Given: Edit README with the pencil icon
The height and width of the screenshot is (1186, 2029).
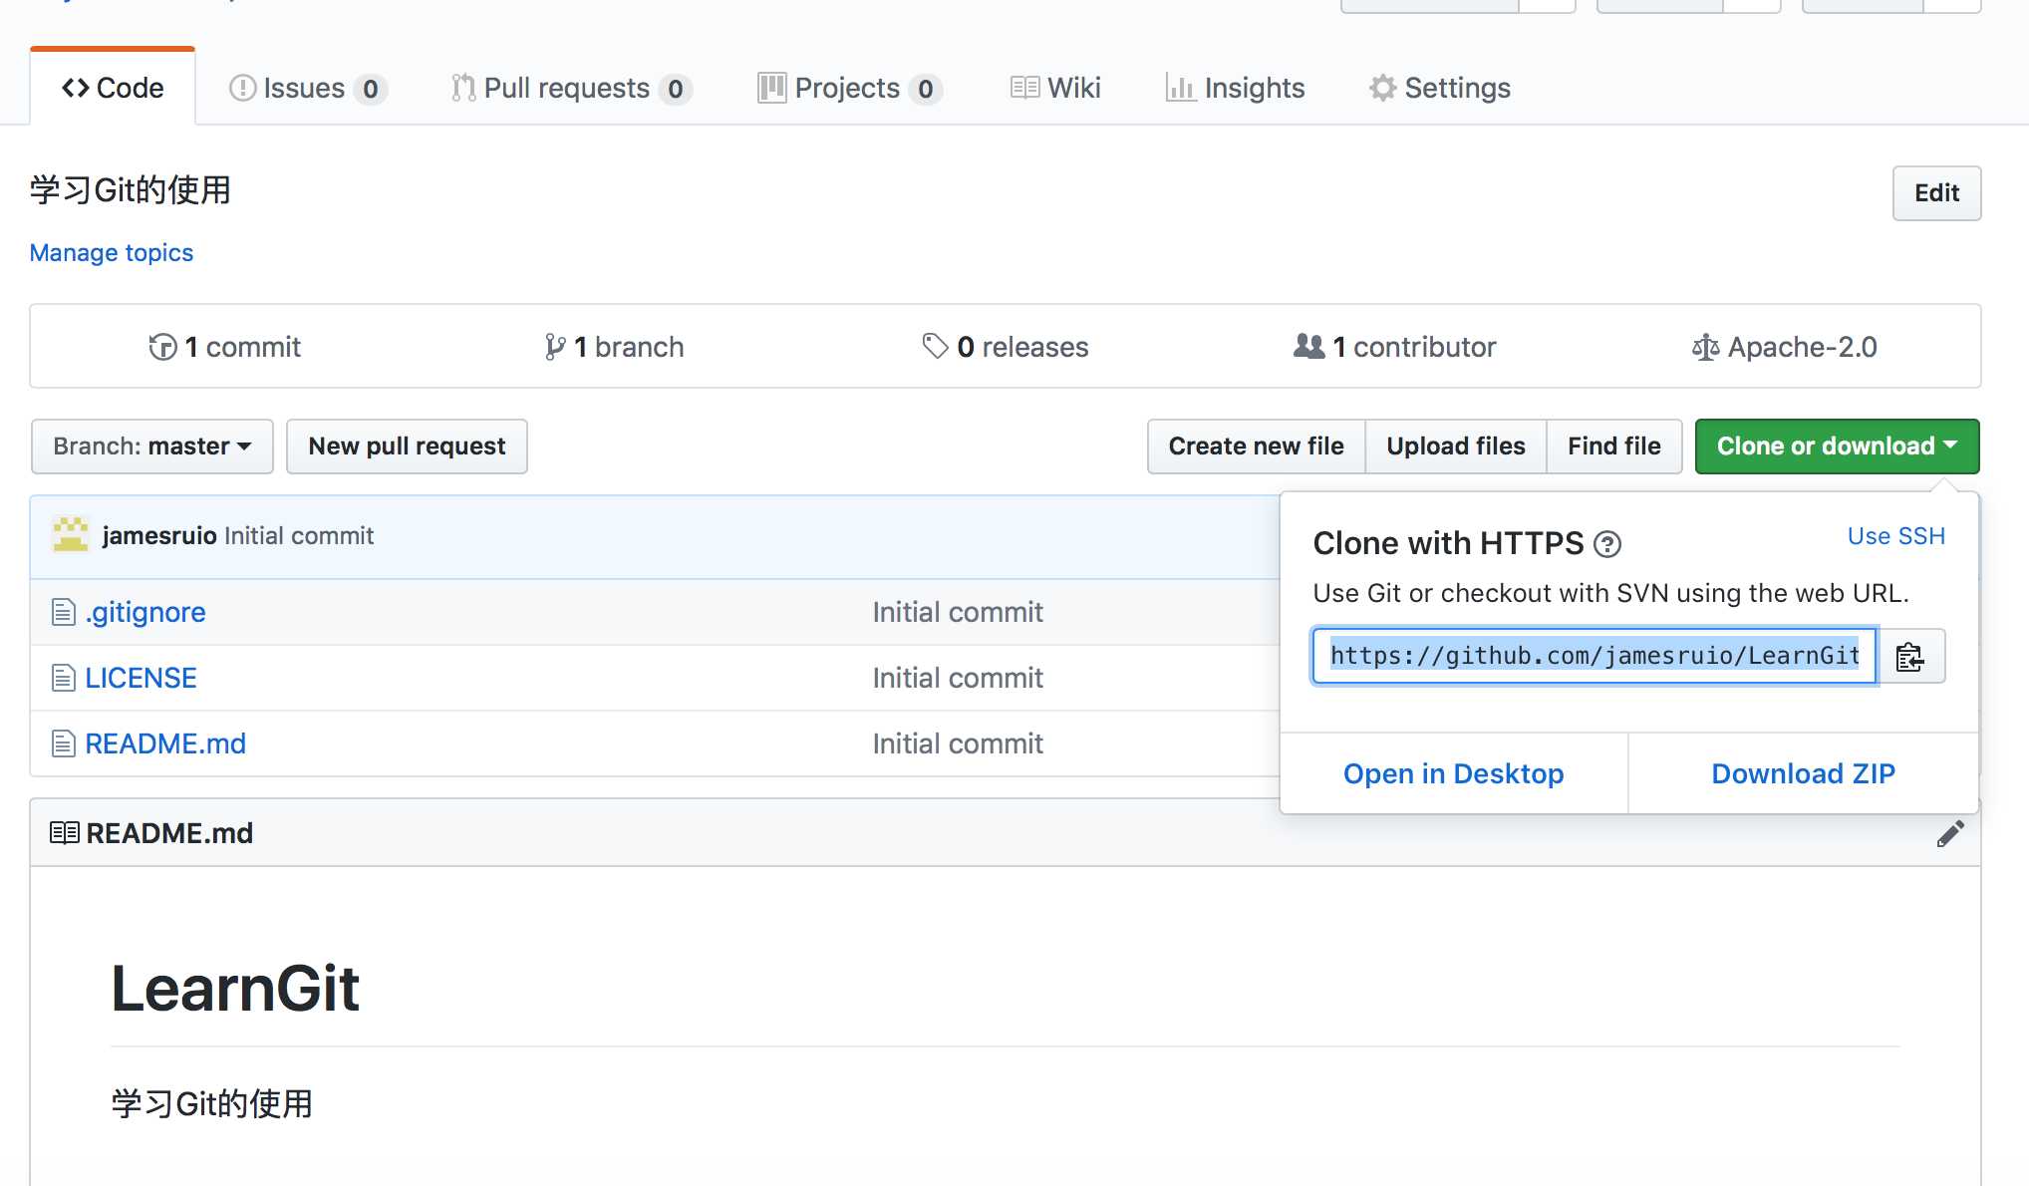Looking at the screenshot, I should point(1950,833).
